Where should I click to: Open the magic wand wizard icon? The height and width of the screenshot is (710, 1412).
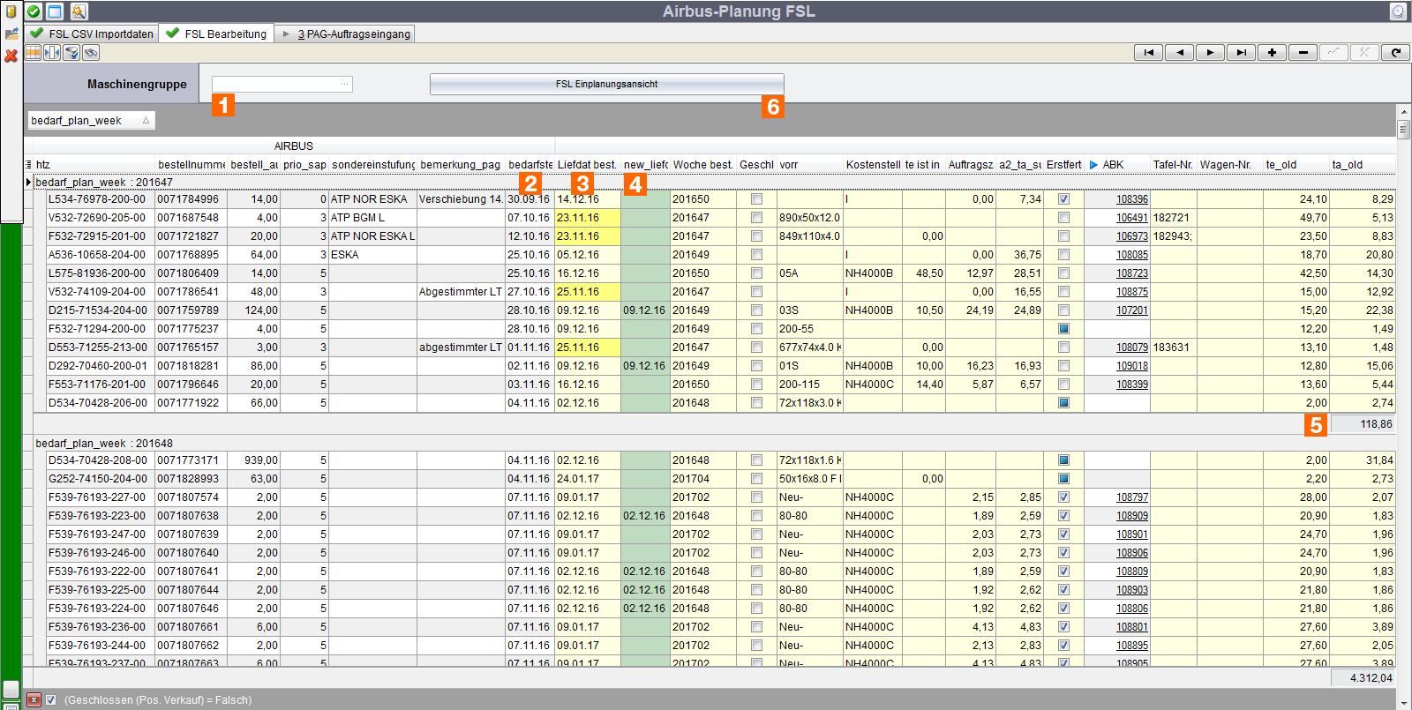coord(79,11)
